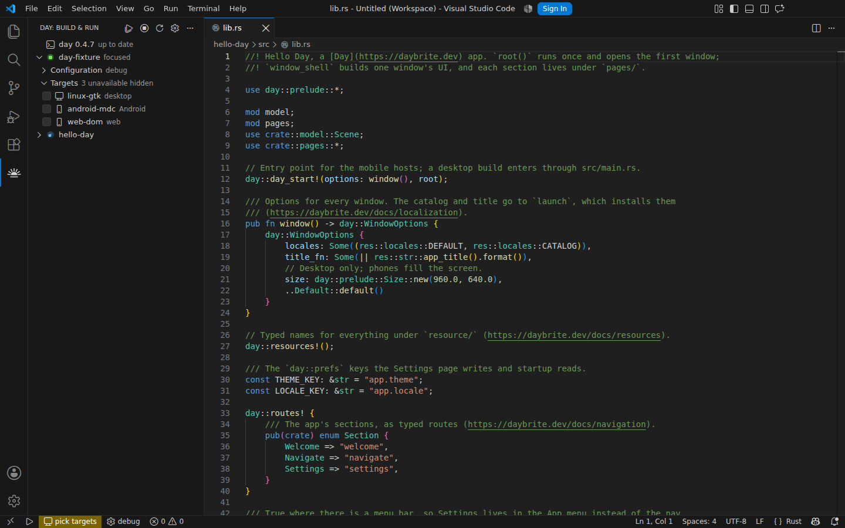Open the Run and Debug view
This screenshot has height=528, width=845.
[x=13, y=116]
